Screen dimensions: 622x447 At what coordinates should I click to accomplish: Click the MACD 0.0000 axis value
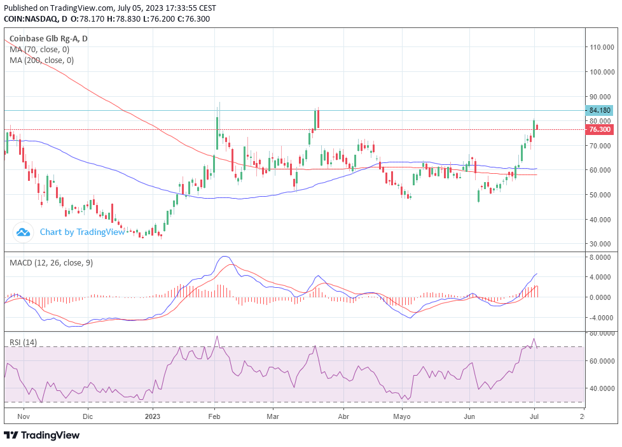click(600, 297)
